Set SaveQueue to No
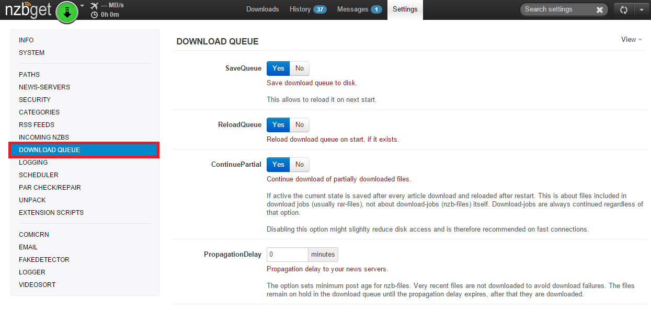 [x=300, y=68]
